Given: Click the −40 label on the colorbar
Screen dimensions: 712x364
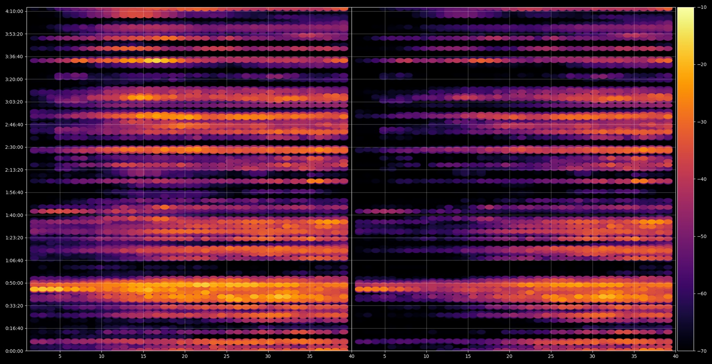Looking at the screenshot, I should (702, 179).
